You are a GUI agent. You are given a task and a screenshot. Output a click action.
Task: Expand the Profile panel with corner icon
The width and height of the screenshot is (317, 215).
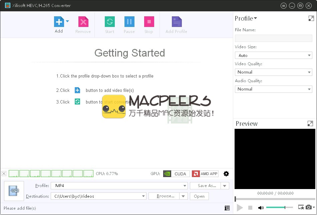pyautogui.click(x=311, y=18)
